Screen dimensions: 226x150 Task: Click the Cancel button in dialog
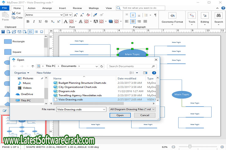click(x=145, y=115)
